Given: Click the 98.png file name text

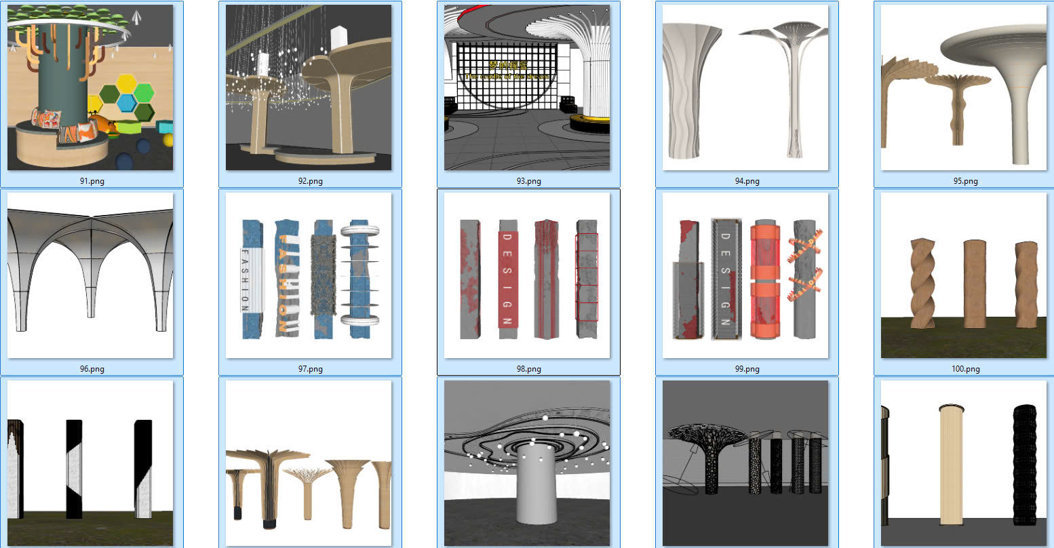Looking at the screenshot, I should [528, 369].
